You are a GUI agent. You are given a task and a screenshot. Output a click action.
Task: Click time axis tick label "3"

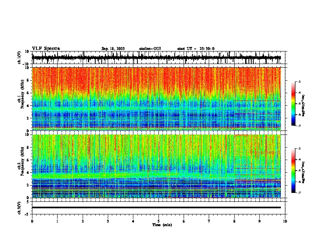click(x=108, y=221)
